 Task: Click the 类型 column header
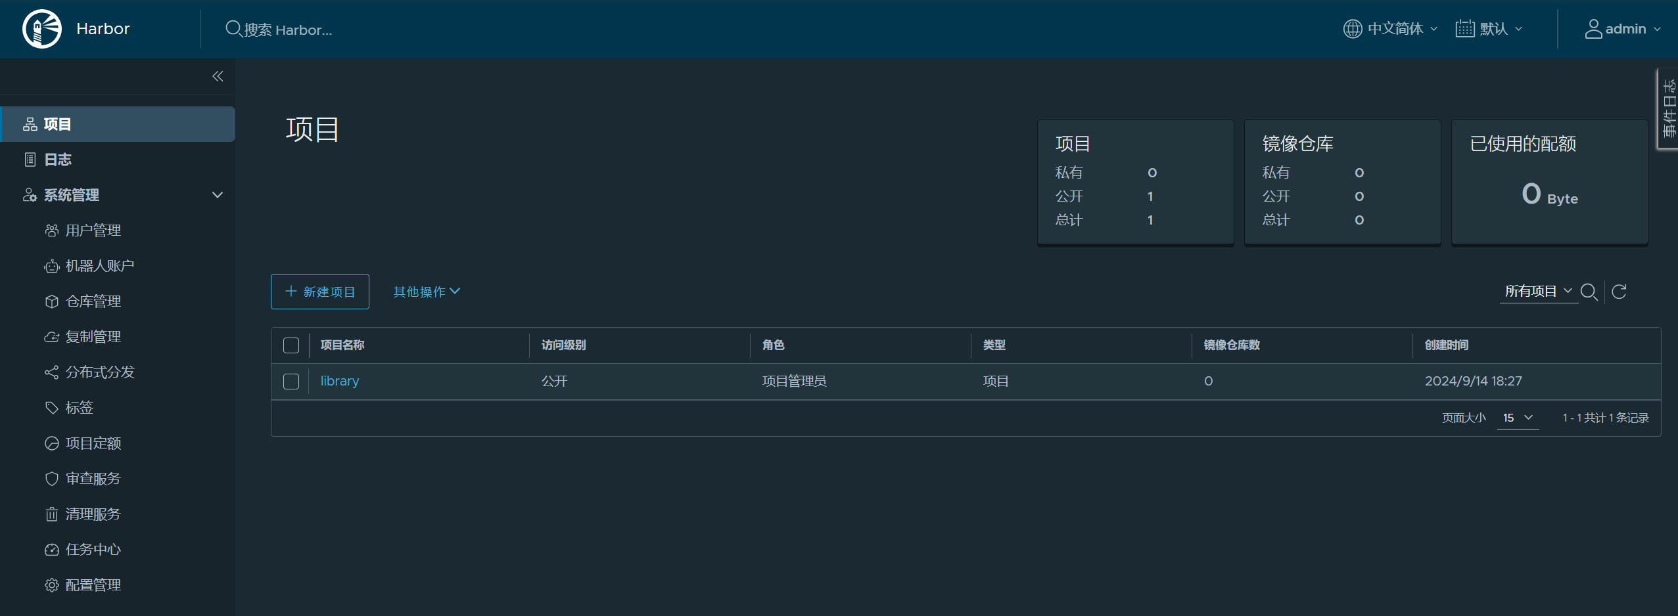pyautogui.click(x=994, y=345)
